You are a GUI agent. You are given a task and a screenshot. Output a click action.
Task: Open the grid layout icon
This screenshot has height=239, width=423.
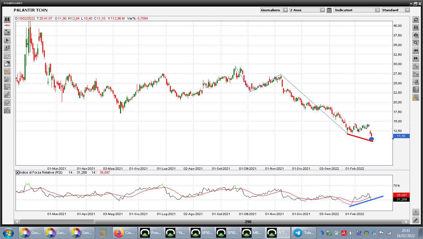click(416, 90)
